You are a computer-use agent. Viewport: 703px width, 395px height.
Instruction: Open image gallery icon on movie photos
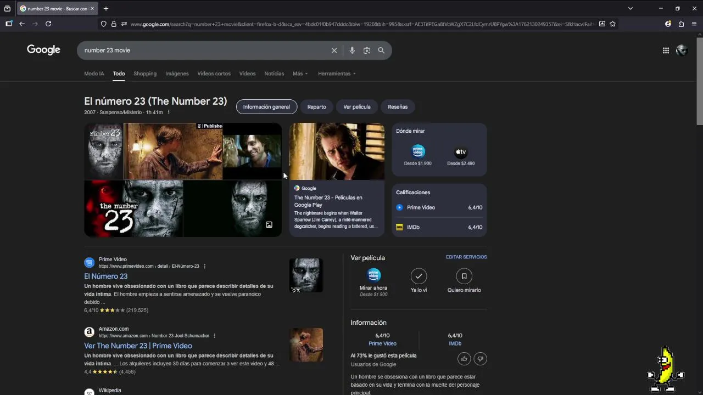[269, 225]
